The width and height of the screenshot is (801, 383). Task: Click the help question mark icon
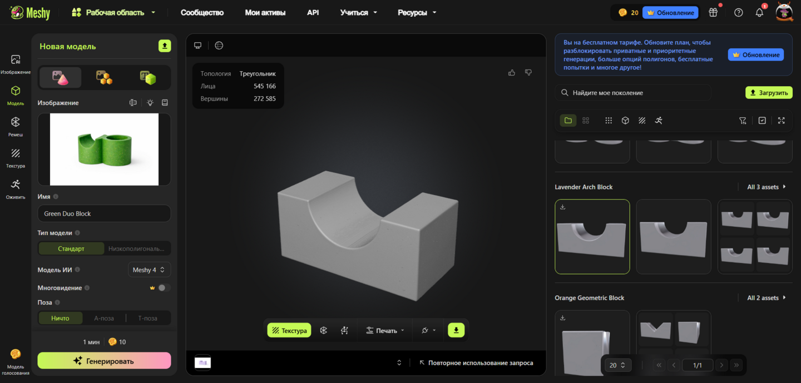[x=739, y=12]
